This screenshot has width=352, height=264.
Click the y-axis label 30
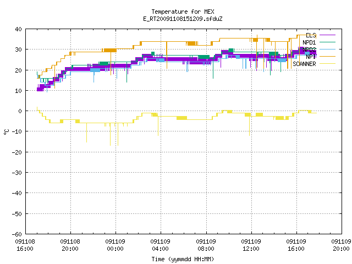(x=18, y=50)
